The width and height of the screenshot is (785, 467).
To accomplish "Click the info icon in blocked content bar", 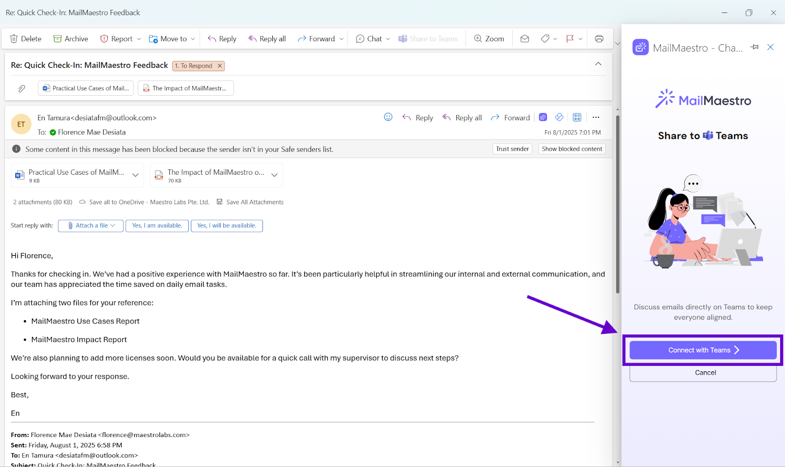I will coord(16,149).
